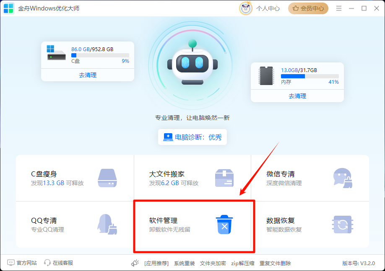The height and width of the screenshot is (271, 385).
Task: Click the C盘瘦身 drive icon
Action: tap(107, 178)
